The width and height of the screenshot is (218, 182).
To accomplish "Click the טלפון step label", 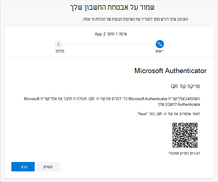I will tap(60, 51).
